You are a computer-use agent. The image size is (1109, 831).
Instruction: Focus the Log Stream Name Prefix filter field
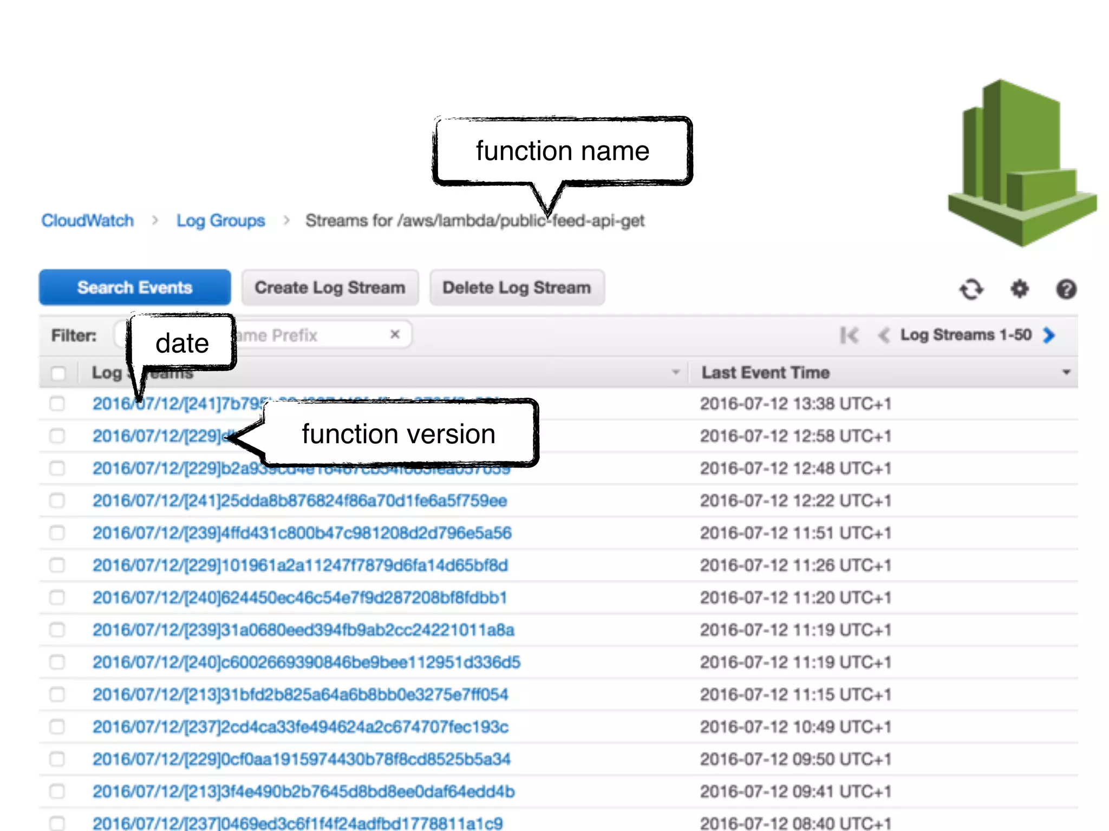262,335
